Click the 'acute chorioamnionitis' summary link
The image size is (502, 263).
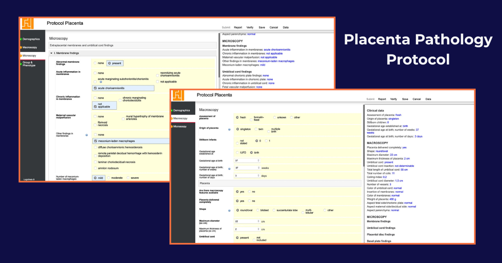pyautogui.click(x=277, y=49)
